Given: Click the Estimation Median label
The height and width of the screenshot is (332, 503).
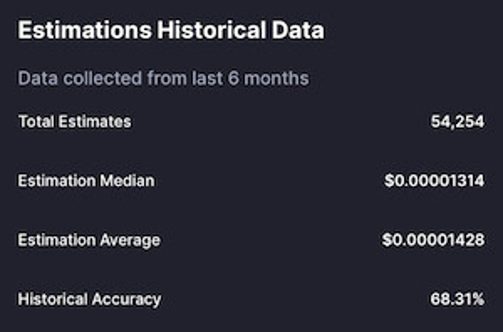Looking at the screenshot, I should [86, 181].
